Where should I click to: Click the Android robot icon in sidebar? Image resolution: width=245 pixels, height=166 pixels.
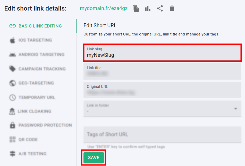point(12,54)
